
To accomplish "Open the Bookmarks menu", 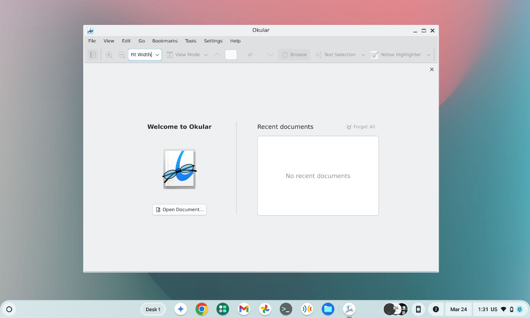I will tap(165, 41).
